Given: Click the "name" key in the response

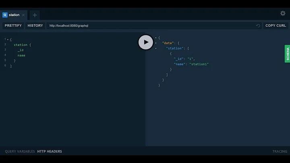Looking at the screenshot, I should point(180,64).
